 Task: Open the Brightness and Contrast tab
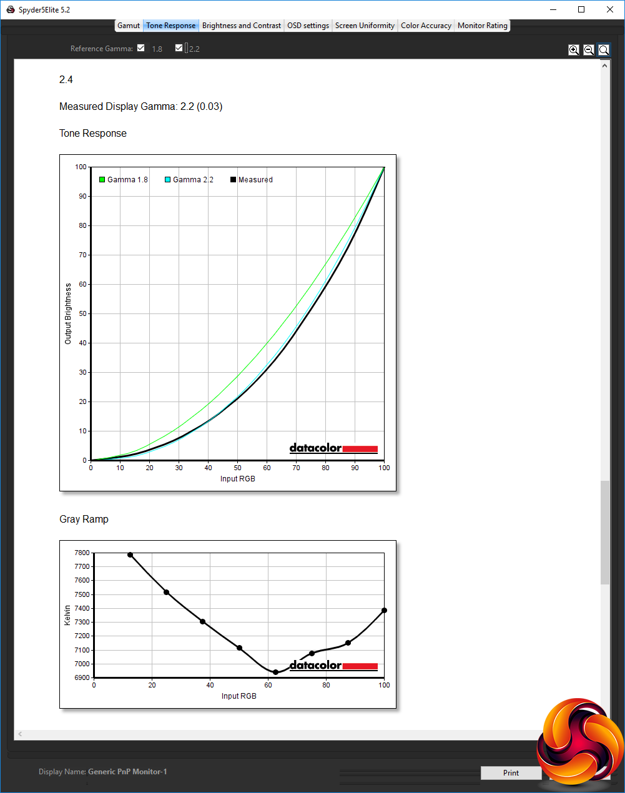pos(242,26)
